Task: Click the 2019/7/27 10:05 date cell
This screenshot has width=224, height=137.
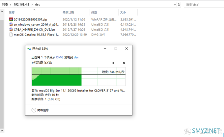Action: tap(74, 29)
